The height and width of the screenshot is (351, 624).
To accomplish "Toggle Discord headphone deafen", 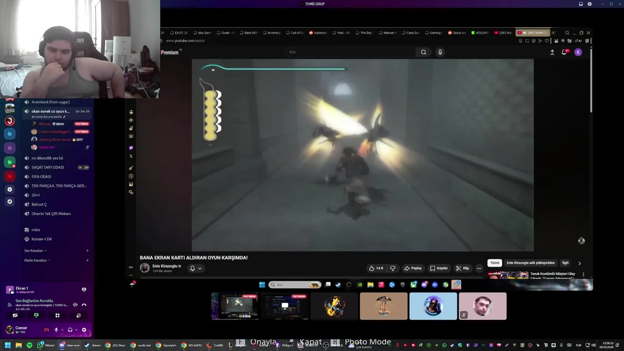I will [70, 330].
